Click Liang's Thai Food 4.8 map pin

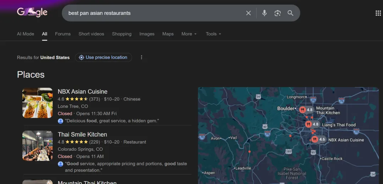point(312,124)
